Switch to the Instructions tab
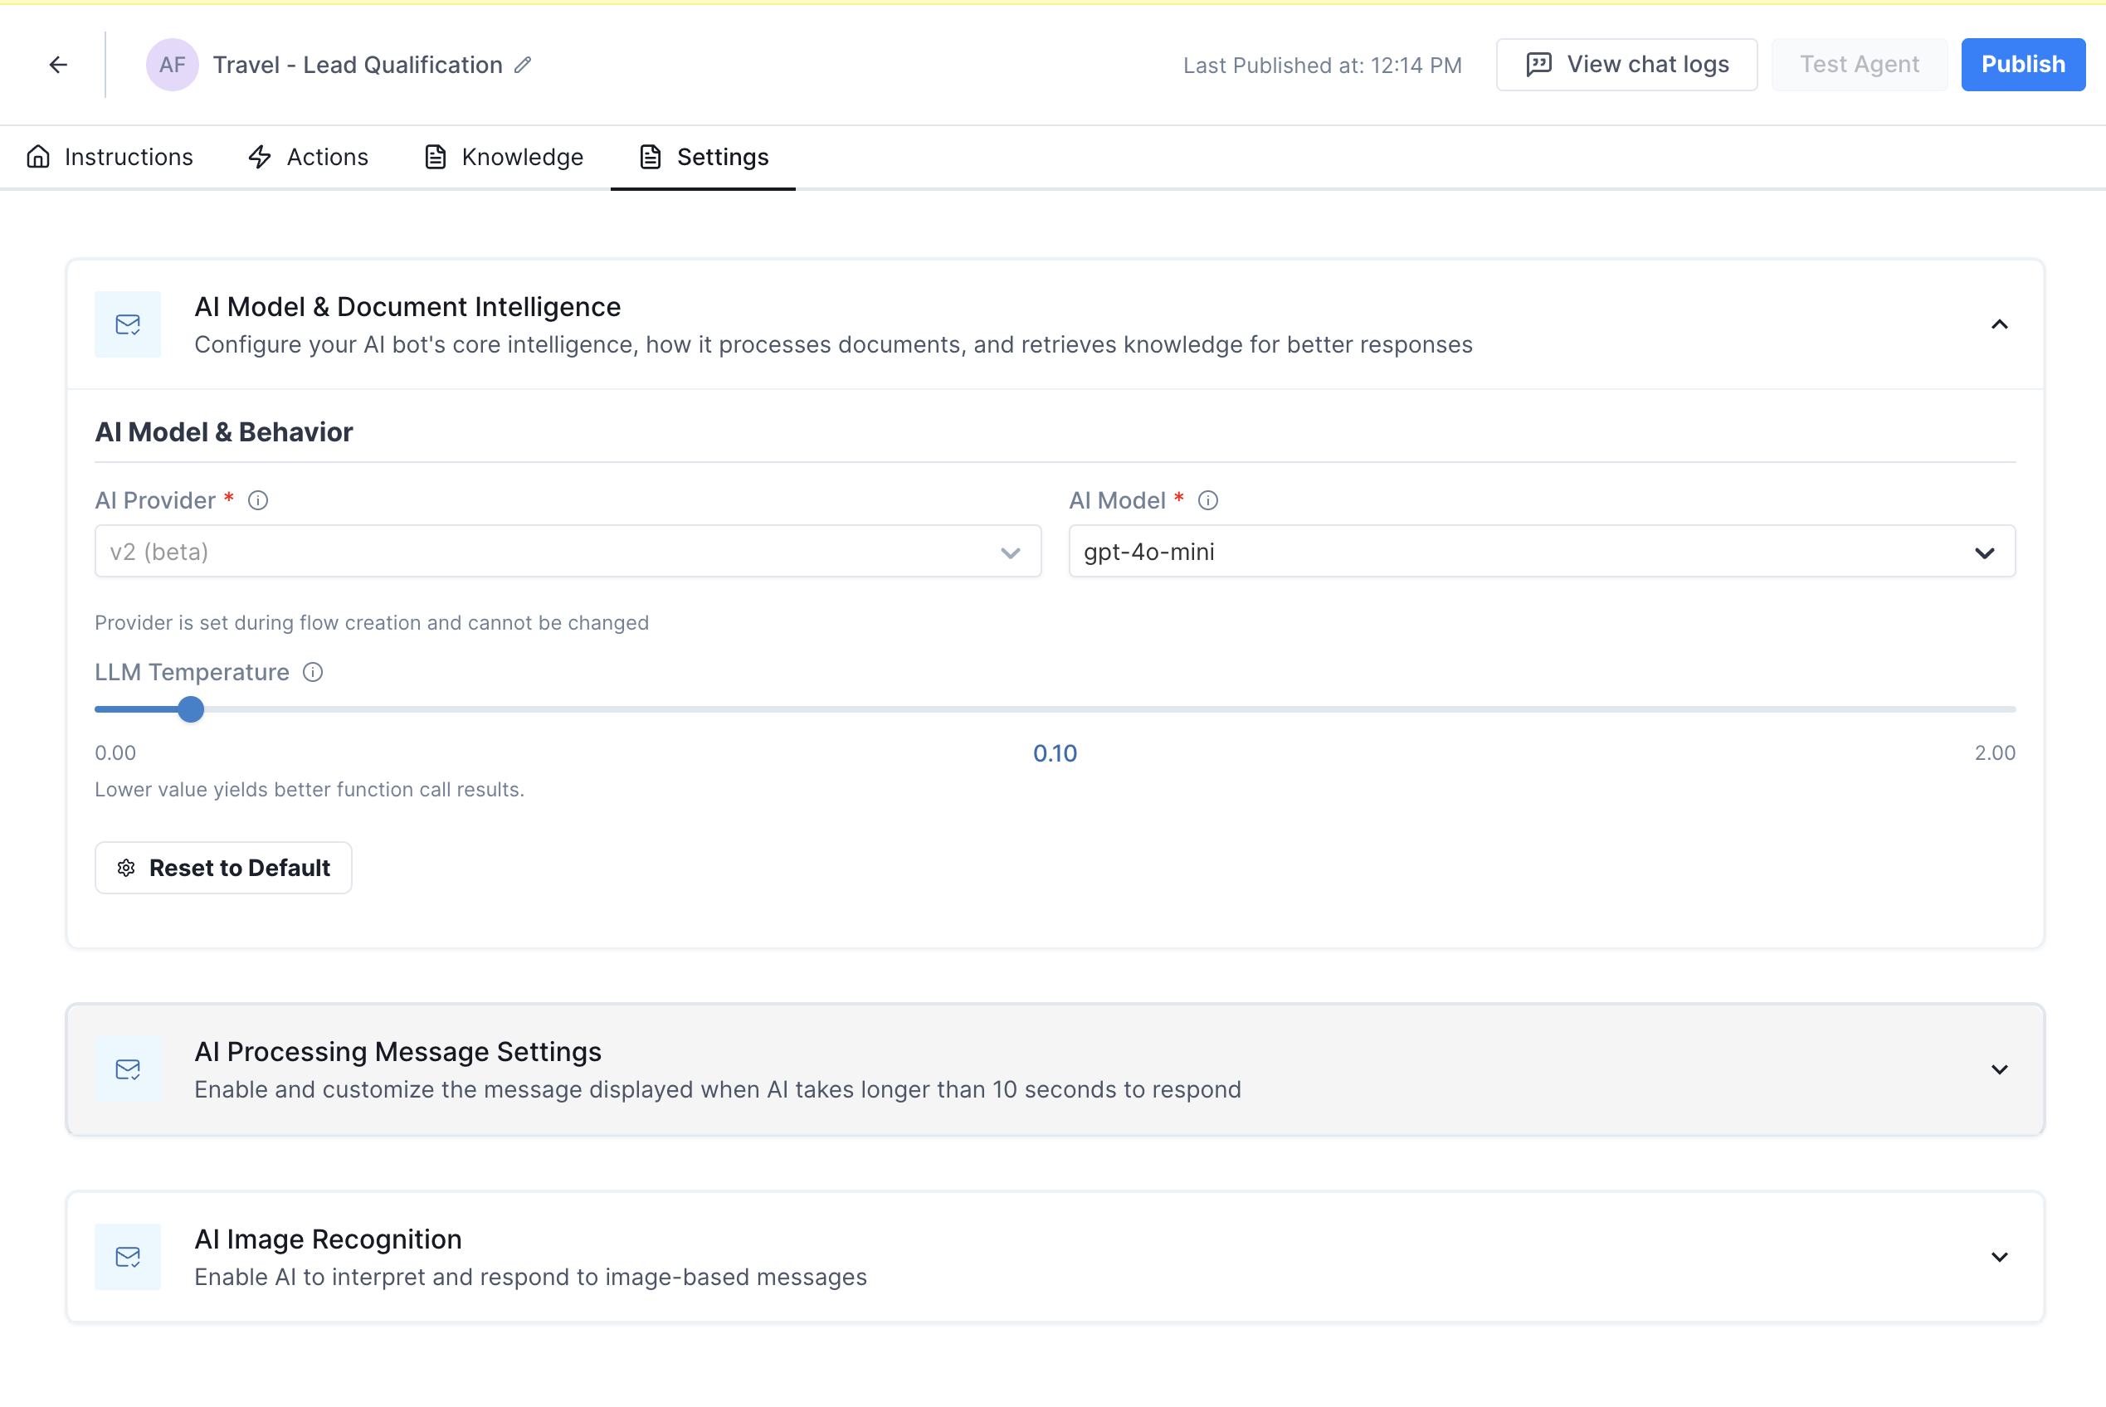2106x1407 pixels. pos(110,157)
